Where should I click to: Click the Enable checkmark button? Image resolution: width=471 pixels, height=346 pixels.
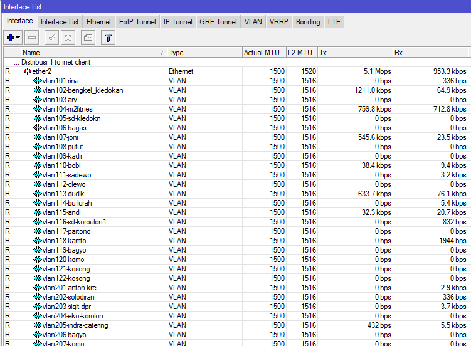(x=51, y=38)
